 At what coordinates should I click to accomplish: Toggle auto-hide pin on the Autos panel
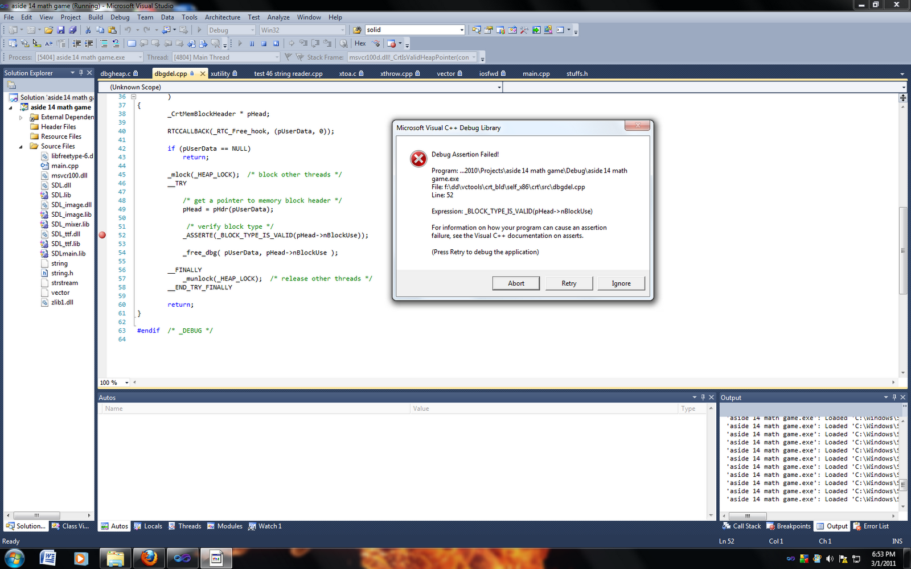(x=703, y=397)
